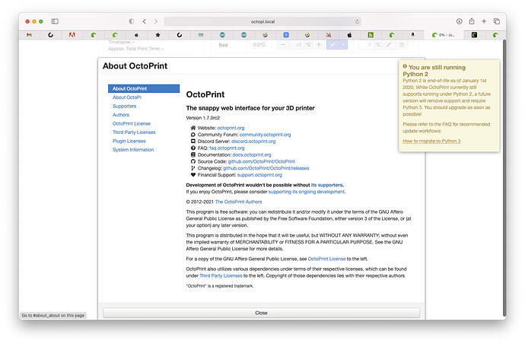This screenshot has width=525, height=344.
Task: Increase bed target with the plus button
Action: click(x=319, y=45)
